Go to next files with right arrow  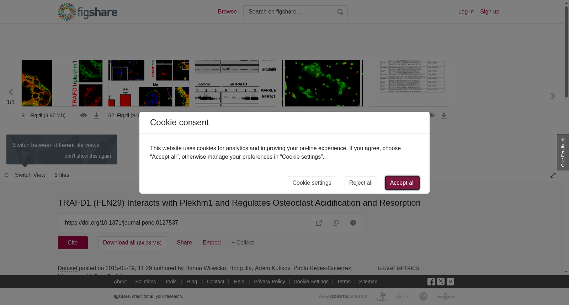[553, 96]
